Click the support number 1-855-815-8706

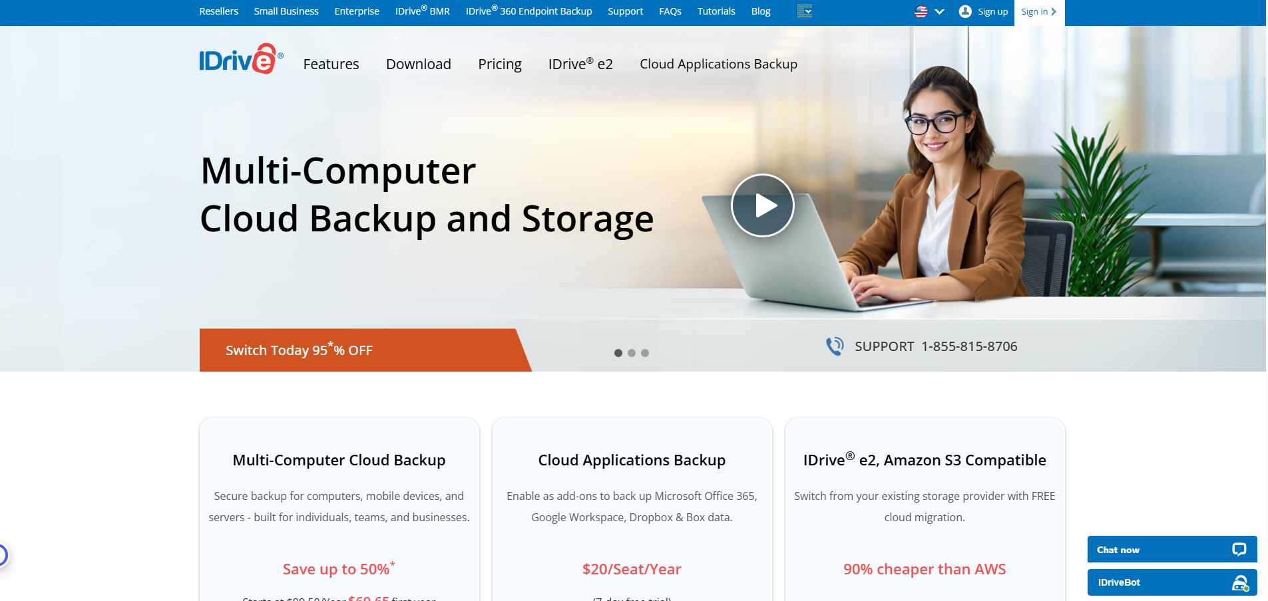(x=969, y=346)
